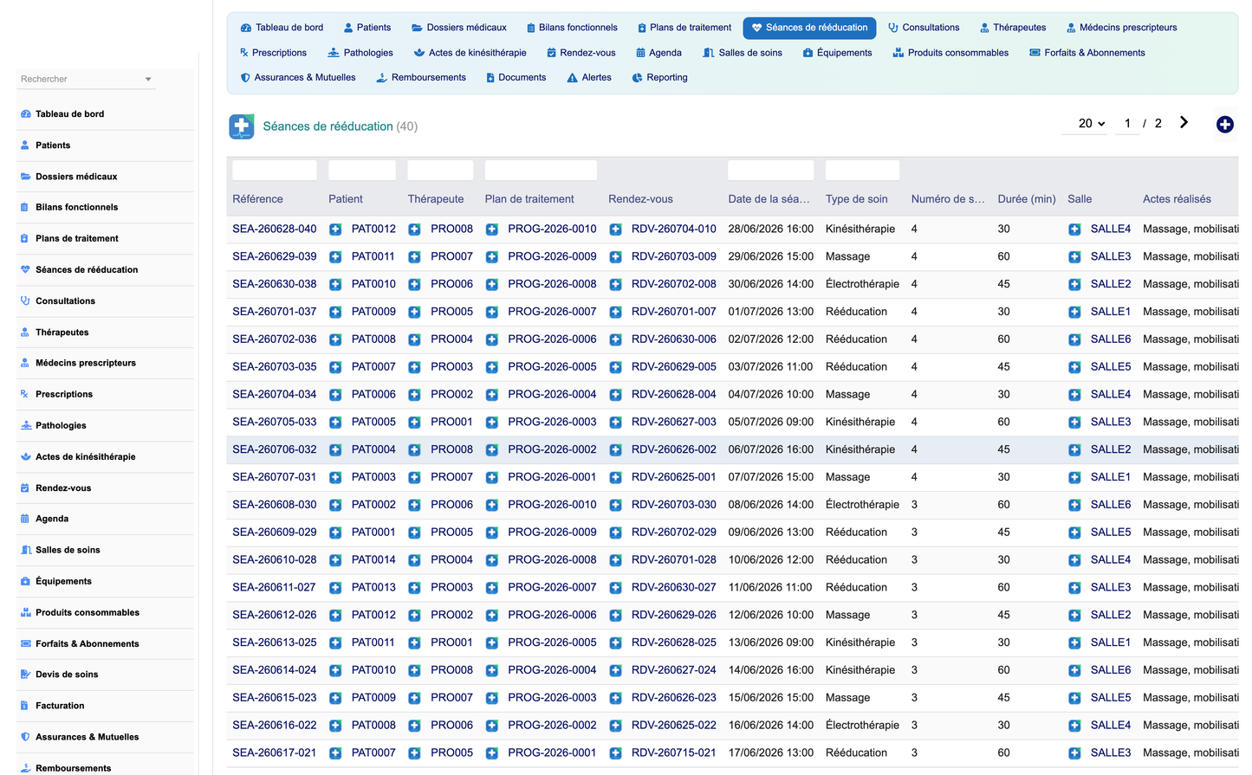Open Produits consommables top menu item
Viewport: 1252px width, 775px height.
[950, 53]
